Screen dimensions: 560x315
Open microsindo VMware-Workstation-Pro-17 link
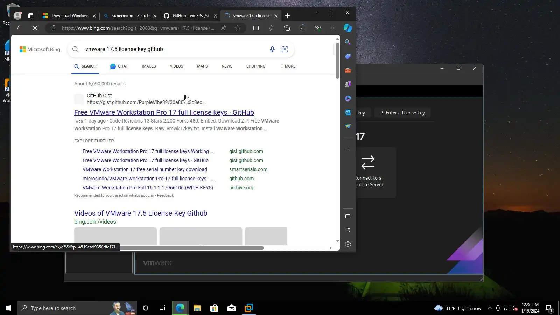point(148,178)
